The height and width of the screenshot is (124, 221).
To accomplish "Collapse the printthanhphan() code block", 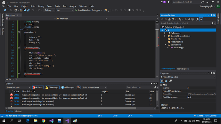I will click(x=19, y=73).
